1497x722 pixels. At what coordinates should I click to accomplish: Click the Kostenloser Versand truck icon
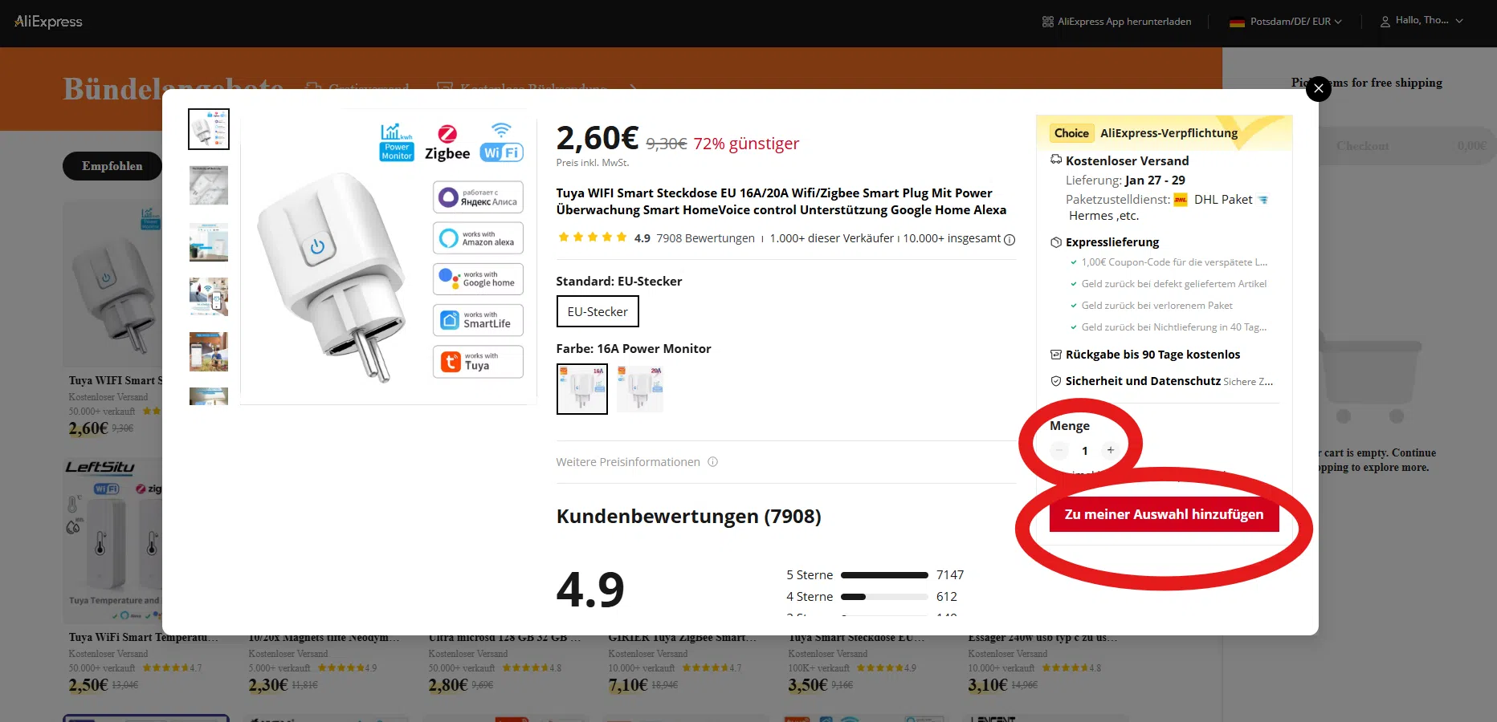click(1056, 160)
